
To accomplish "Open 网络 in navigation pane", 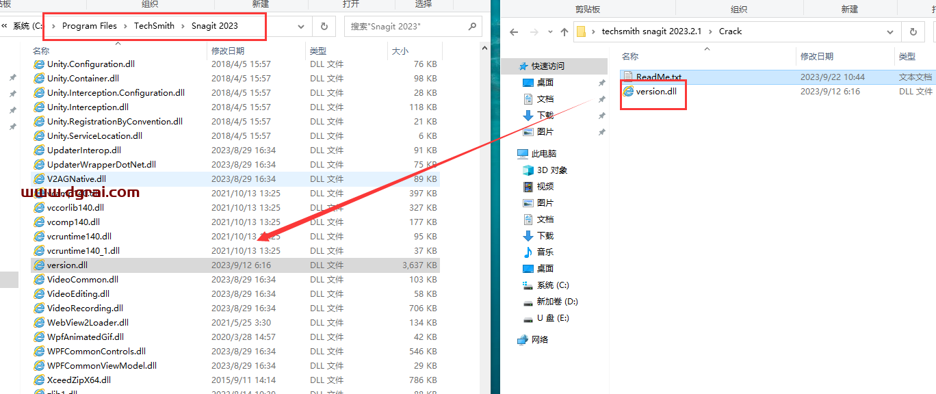I will pyautogui.click(x=533, y=340).
